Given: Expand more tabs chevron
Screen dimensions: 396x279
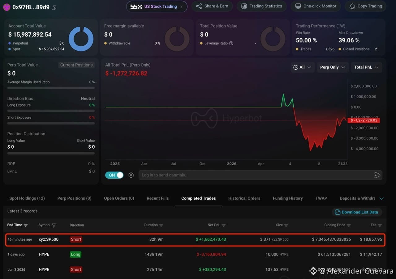Looking at the screenshot, I should [381, 198].
